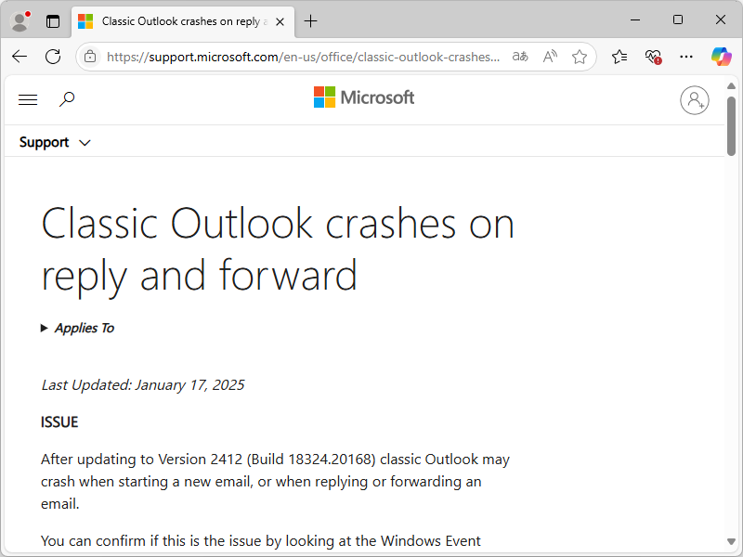Image resolution: width=743 pixels, height=557 pixels.
Task: Expand the Applies To section
Action: pos(78,328)
